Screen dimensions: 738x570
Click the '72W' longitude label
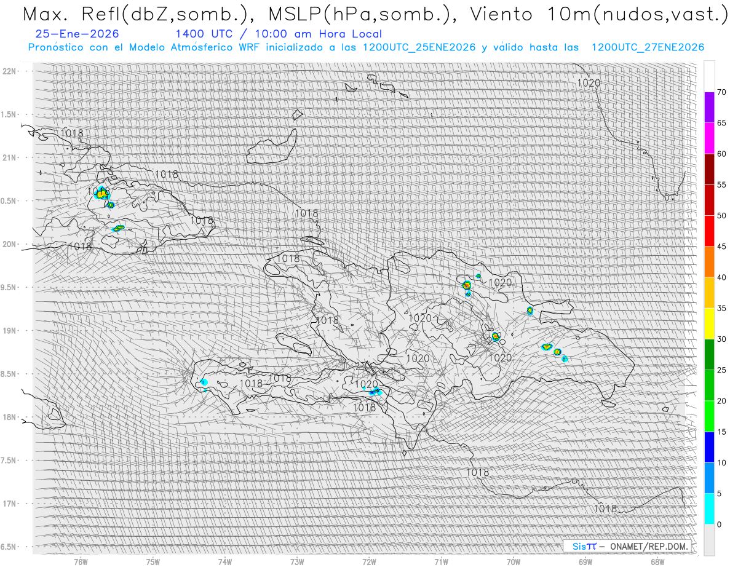[369, 562]
